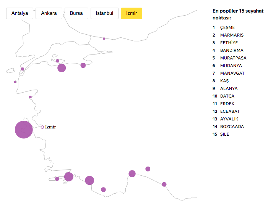Click the DATÇA list item
Image resolution: width=268 pixels, height=202 pixels.
point(227,96)
